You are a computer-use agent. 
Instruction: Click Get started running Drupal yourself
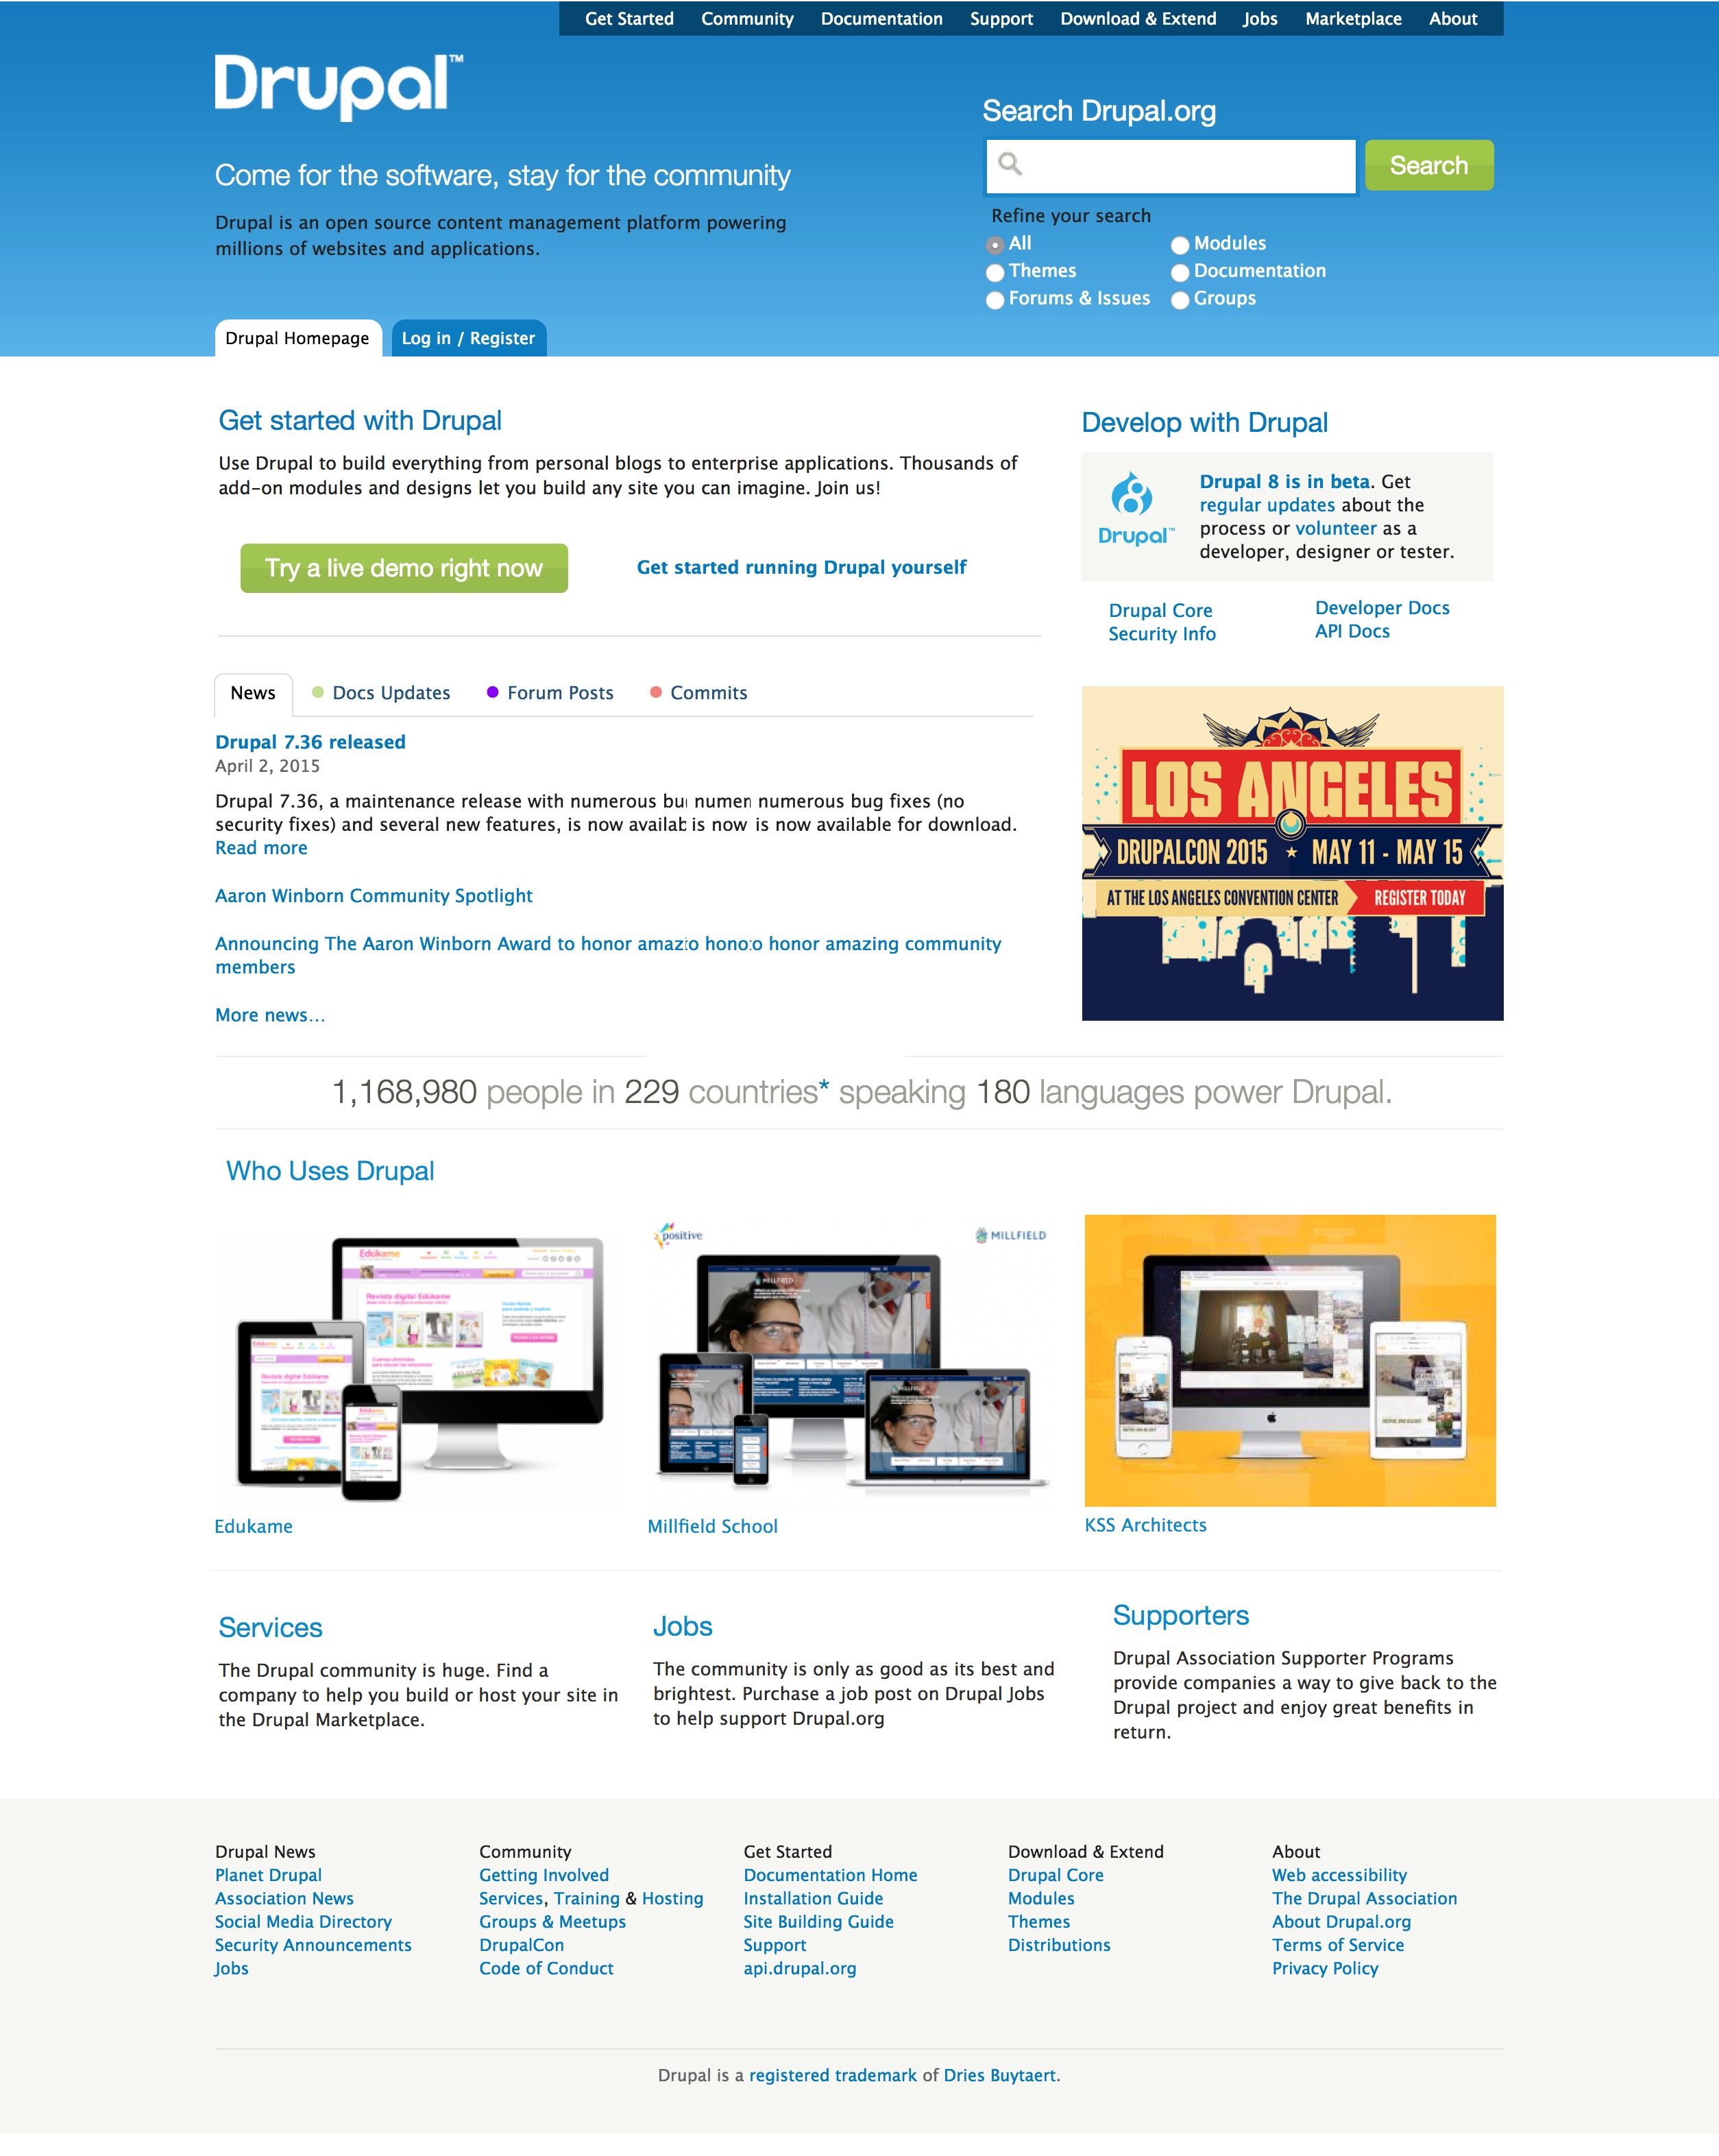(800, 568)
